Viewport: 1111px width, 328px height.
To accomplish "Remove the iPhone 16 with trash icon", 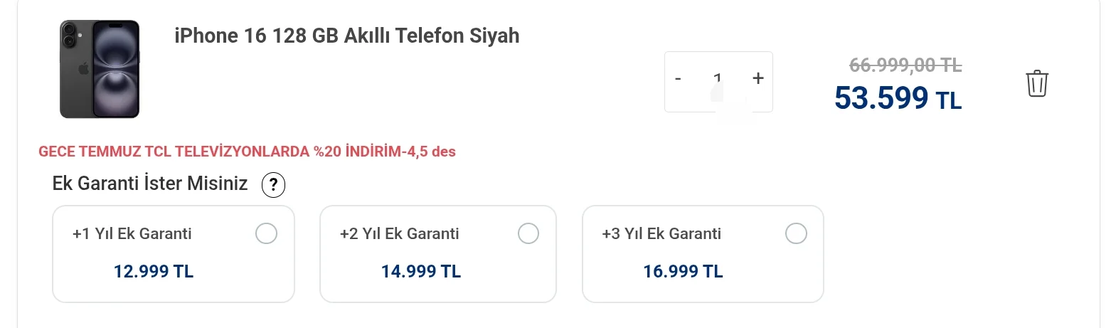I will pyautogui.click(x=1037, y=83).
